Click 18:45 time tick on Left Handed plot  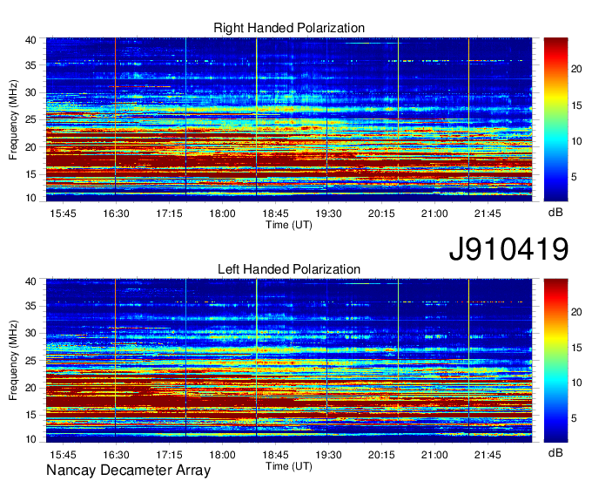point(275,455)
